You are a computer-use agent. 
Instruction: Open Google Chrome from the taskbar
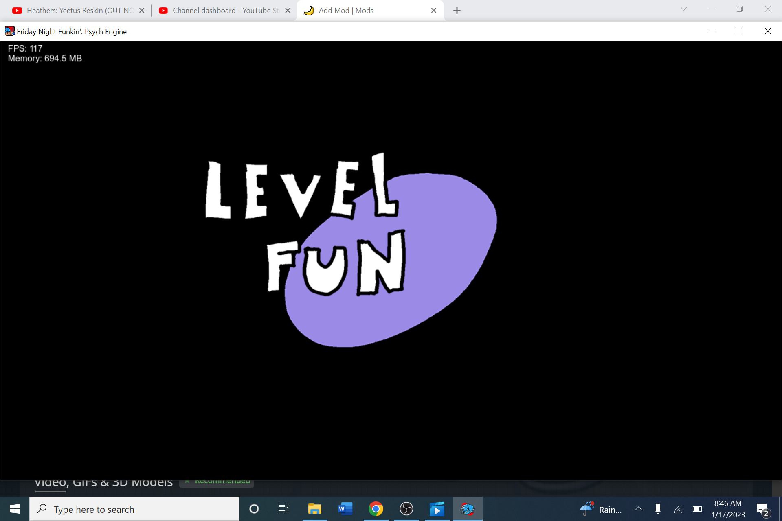[x=376, y=509]
